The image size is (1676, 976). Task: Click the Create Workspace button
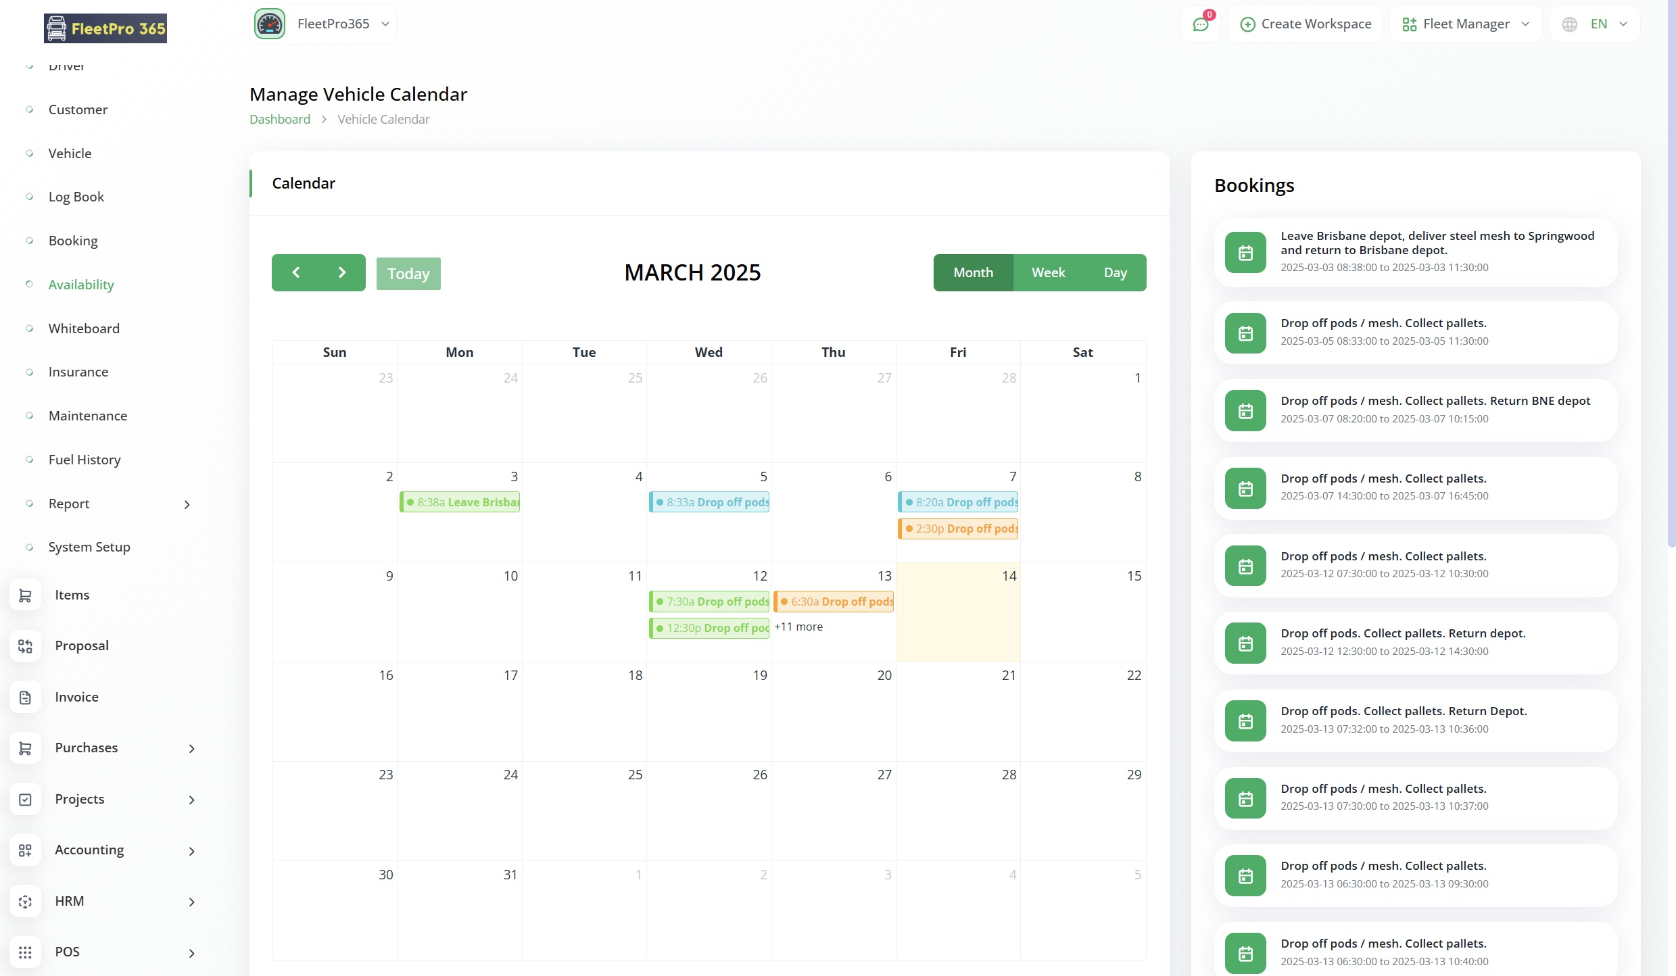click(1306, 24)
